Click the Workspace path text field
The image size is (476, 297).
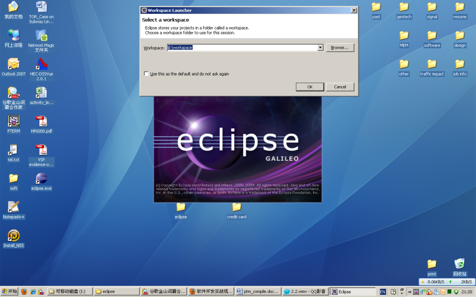tap(242, 48)
